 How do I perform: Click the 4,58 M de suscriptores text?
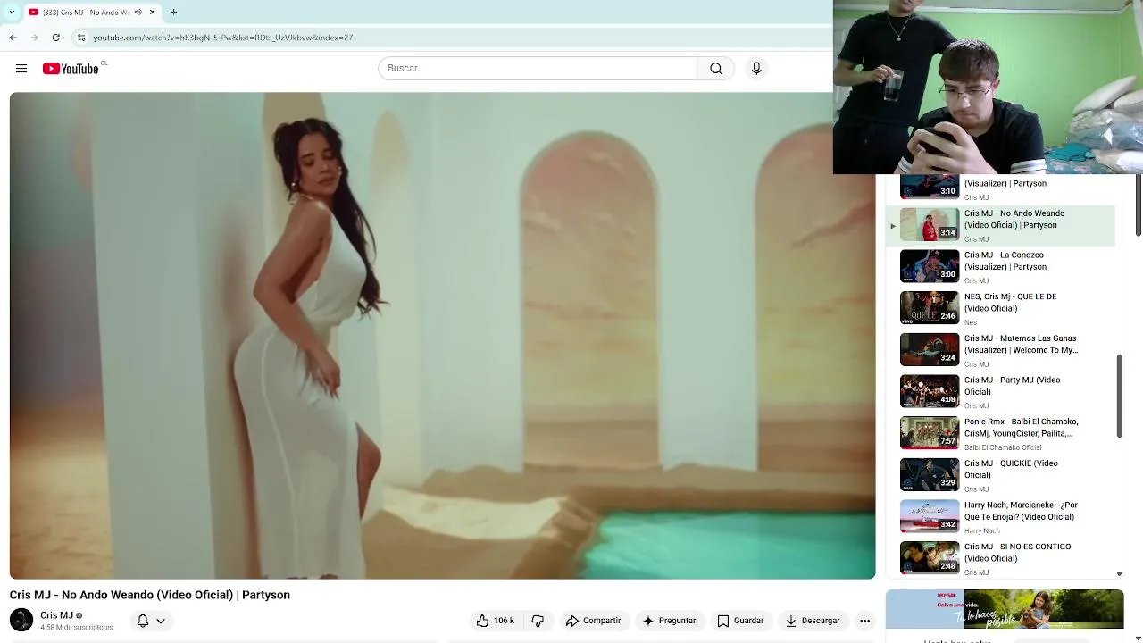pos(77,628)
